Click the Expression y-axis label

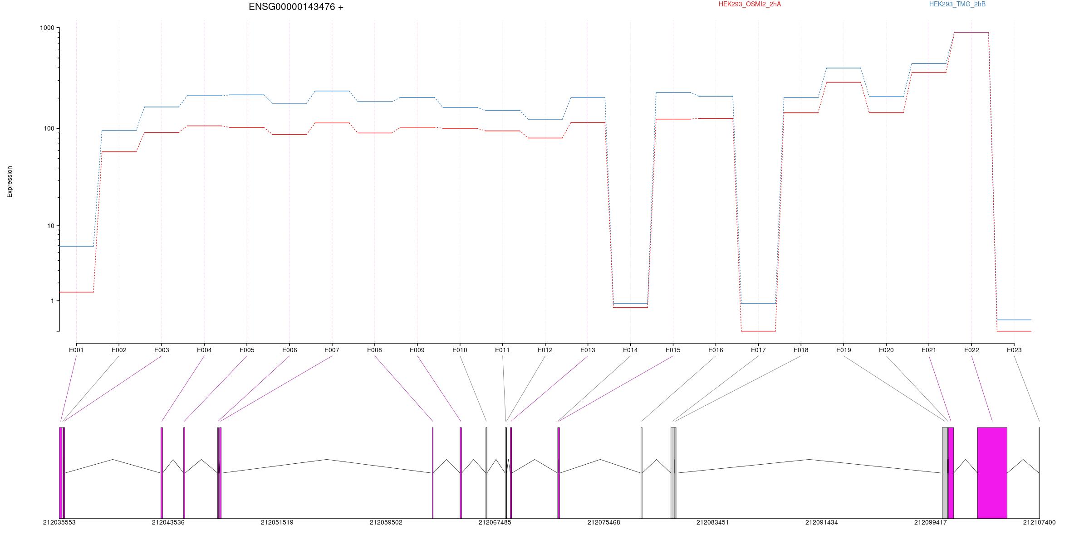[x=10, y=181]
